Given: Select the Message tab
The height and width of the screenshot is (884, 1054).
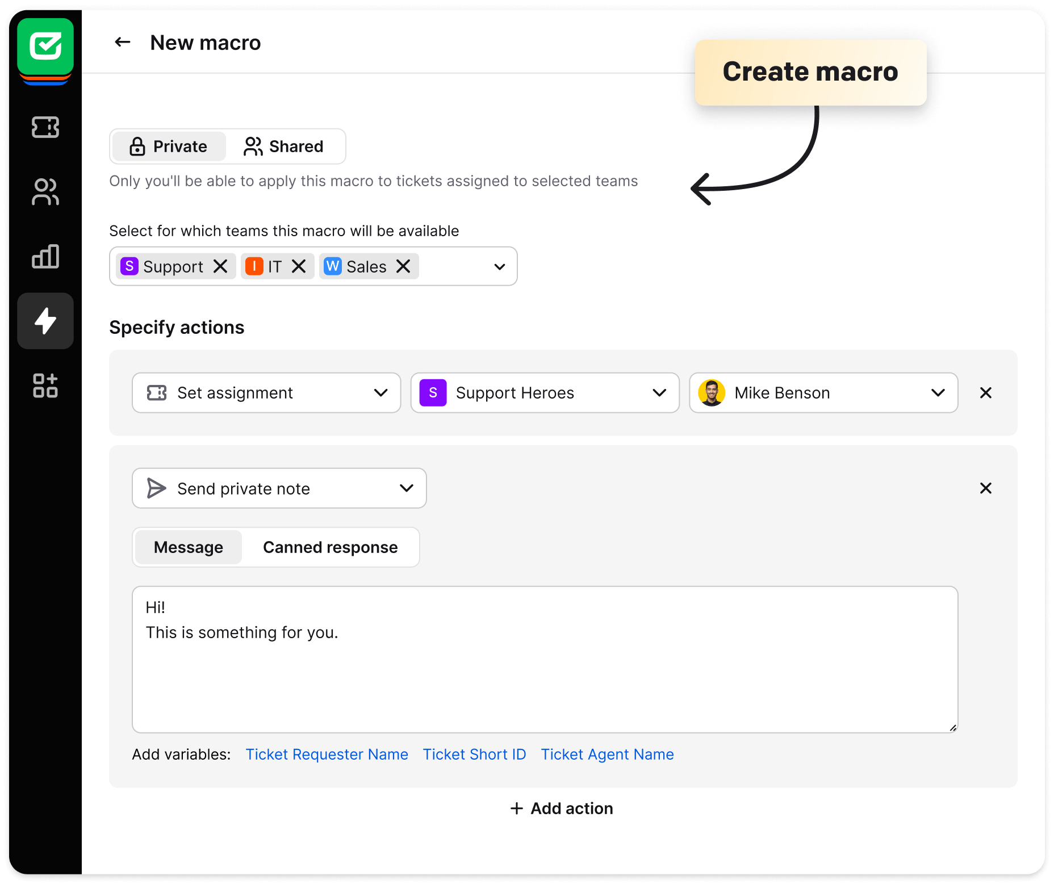Looking at the screenshot, I should pos(188,547).
